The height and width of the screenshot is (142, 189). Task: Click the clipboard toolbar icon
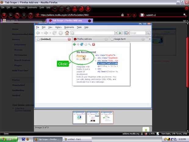tap(62, 9)
